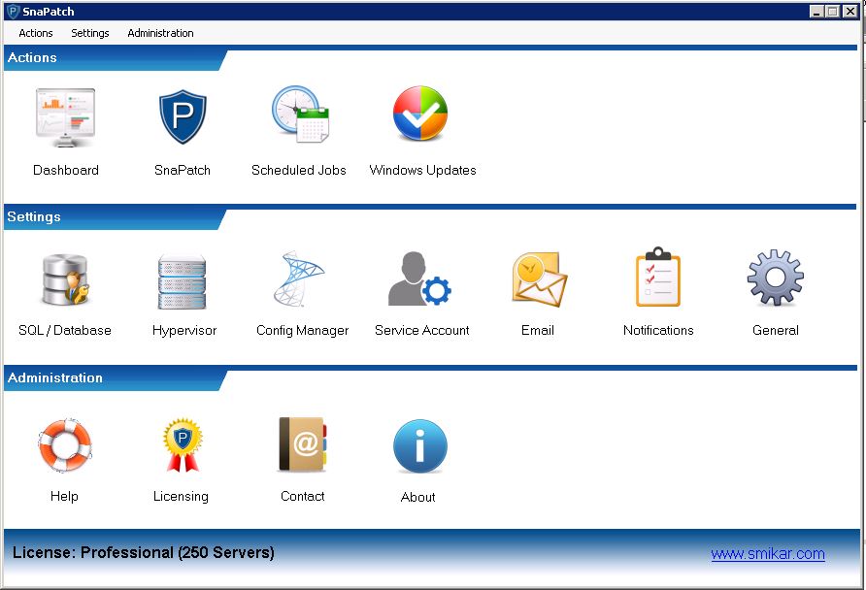The image size is (866, 590).
Task: Click the License: Professional (250 Servers) text
Action: (143, 552)
